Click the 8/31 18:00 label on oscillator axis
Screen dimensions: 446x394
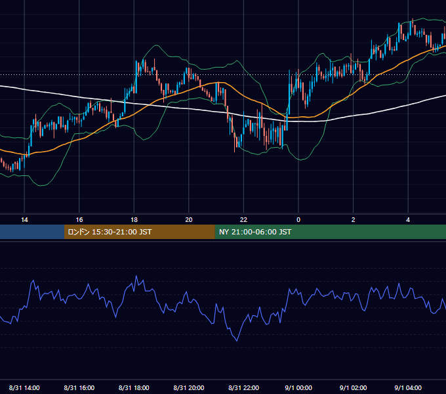134,387
